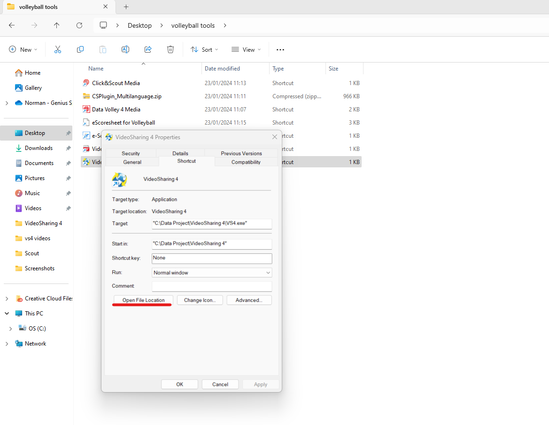Click the Advanced button
Image resolution: width=549 pixels, height=425 pixels.
pos(249,300)
